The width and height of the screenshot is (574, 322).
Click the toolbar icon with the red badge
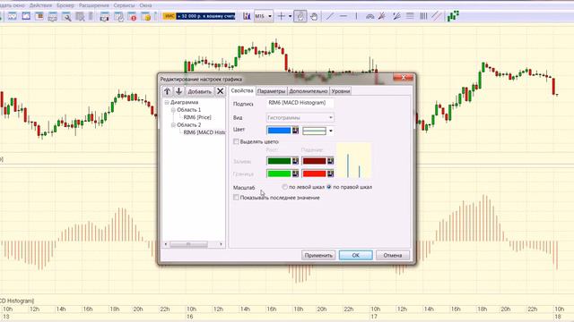click(132, 16)
